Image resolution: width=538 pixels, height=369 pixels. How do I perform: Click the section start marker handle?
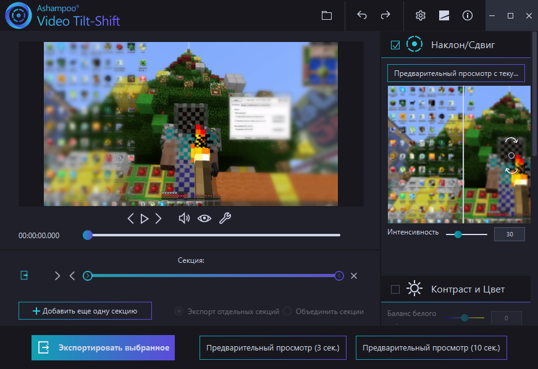pyautogui.click(x=88, y=276)
